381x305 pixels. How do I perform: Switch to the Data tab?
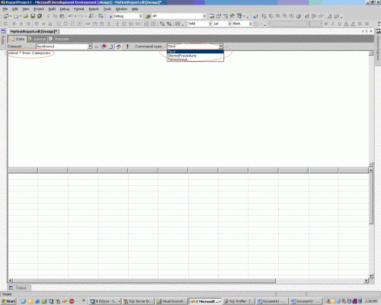(17, 39)
